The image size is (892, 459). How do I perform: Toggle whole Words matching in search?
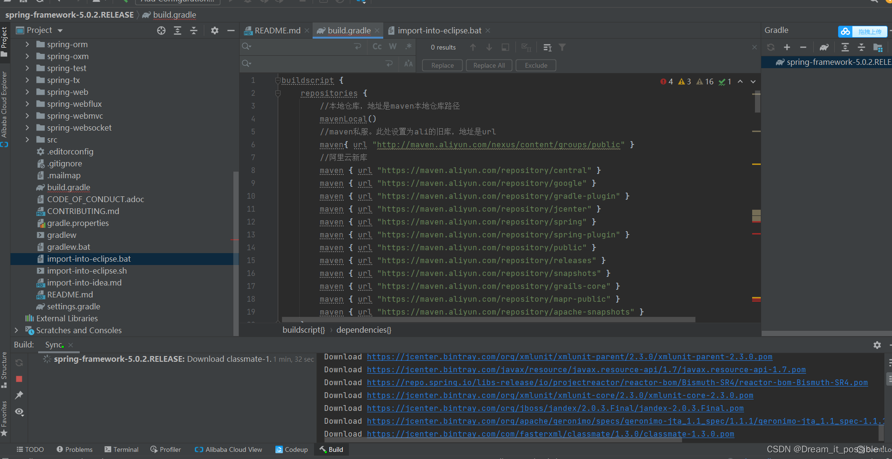coord(392,46)
